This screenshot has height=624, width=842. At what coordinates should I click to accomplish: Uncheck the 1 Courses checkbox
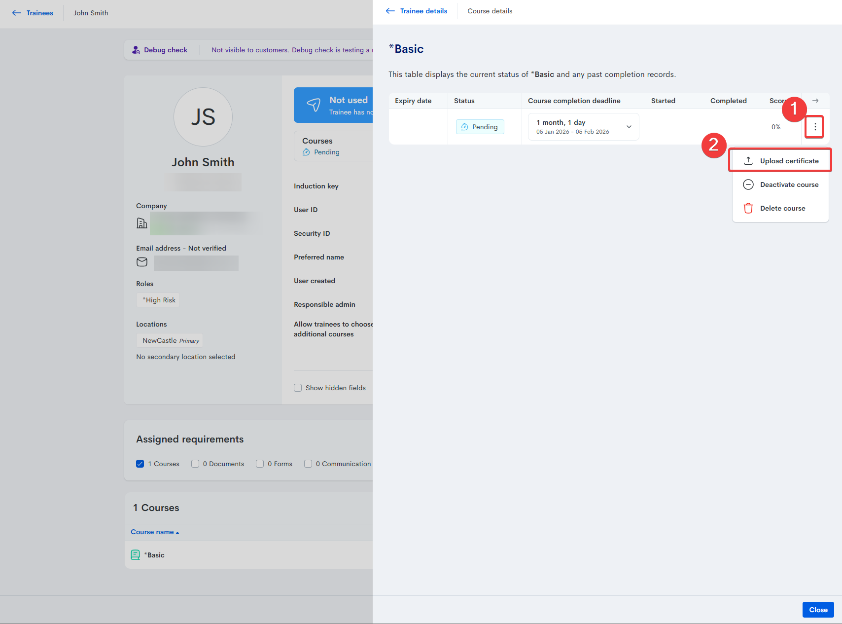(x=140, y=464)
